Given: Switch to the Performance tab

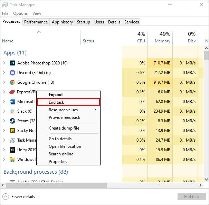Looking at the screenshot, I should pyautogui.click(x=36, y=22).
